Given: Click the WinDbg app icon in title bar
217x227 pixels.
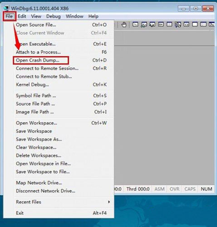Looking at the screenshot, I should coord(7,8).
